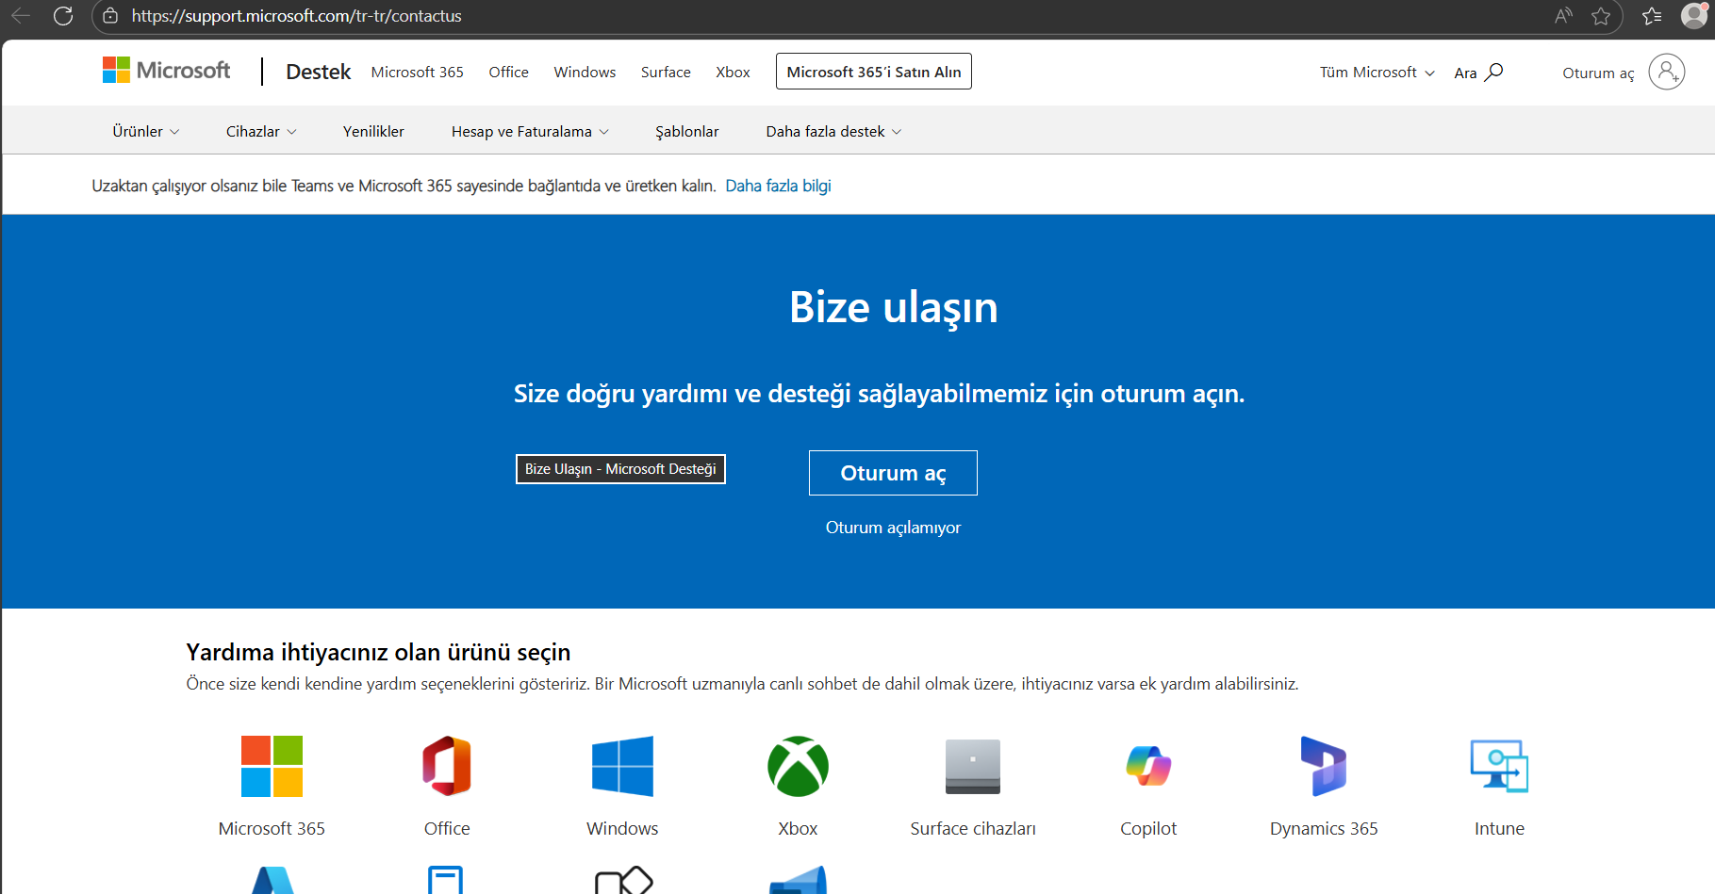Go to Office in top navigation
Viewport: 1715px width, 894px height.
point(508,73)
